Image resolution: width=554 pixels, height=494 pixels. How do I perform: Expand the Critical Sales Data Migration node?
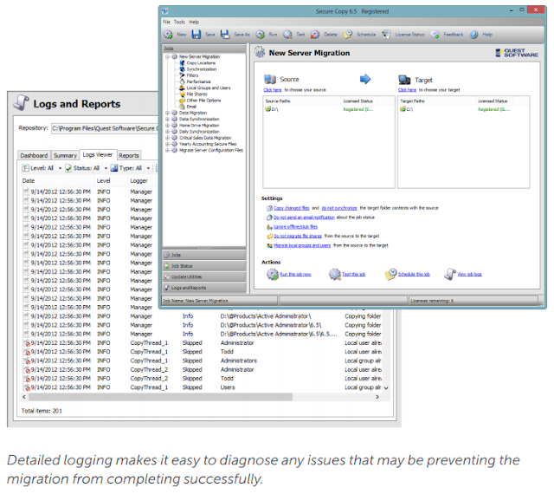pyautogui.click(x=168, y=138)
